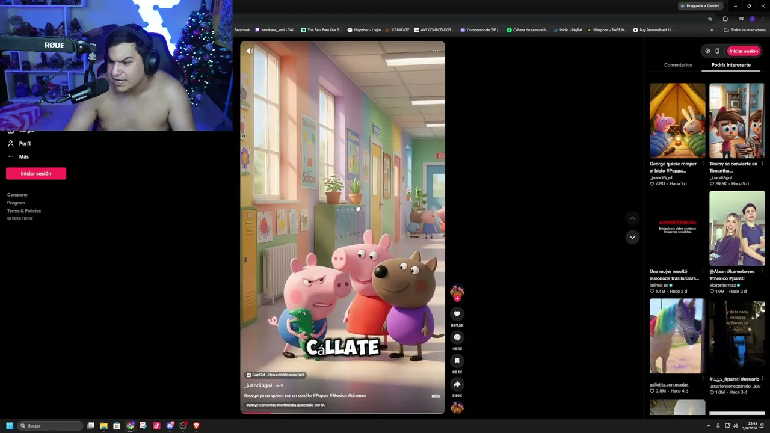Open the Facebook bookmark
Image resolution: width=770 pixels, height=433 pixels.
(242, 30)
